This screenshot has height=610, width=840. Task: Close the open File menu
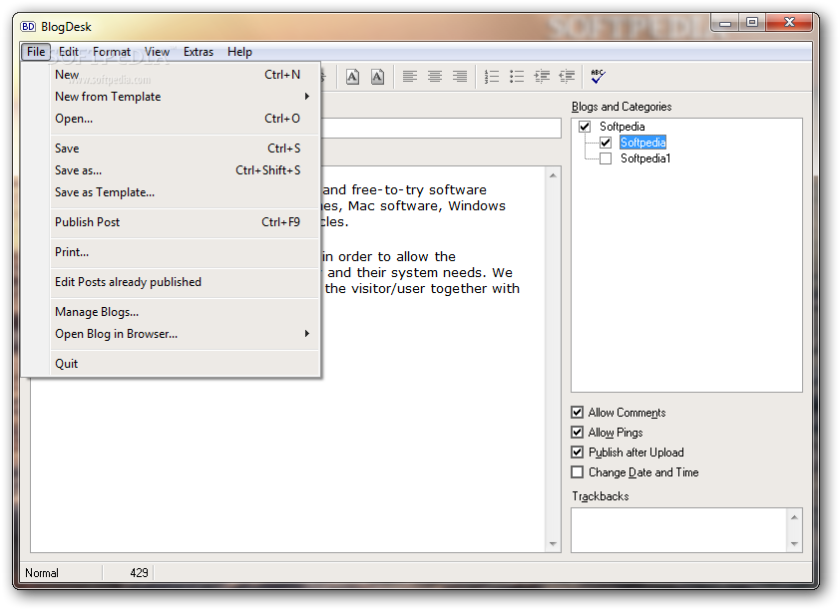[x=36, y=52]
